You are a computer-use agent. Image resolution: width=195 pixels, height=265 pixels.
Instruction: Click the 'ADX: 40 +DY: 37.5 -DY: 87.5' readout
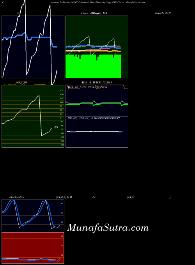pos(87,87)
